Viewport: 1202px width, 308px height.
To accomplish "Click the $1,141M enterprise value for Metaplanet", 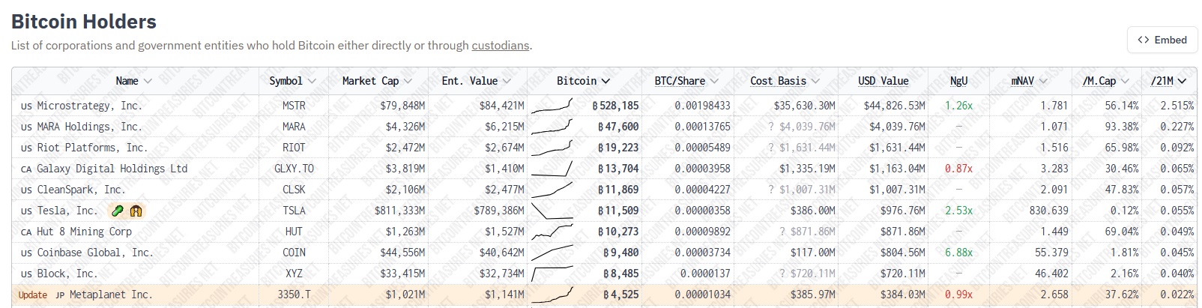I will (x=504, y=295).
